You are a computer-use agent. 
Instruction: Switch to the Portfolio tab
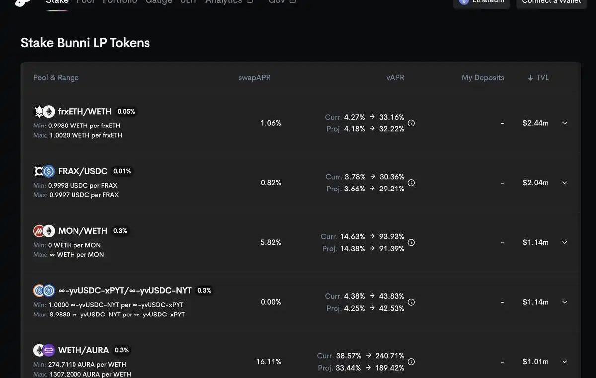click(x=120, y=2)
